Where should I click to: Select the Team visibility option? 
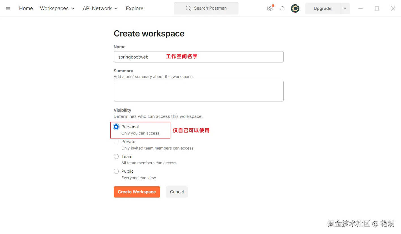116,156
